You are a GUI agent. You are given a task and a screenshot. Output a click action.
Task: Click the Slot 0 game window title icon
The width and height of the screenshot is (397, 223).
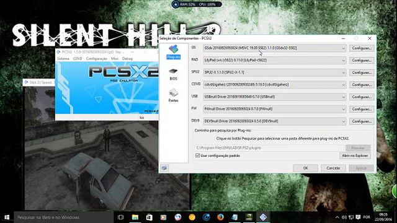tap(26, 82)
